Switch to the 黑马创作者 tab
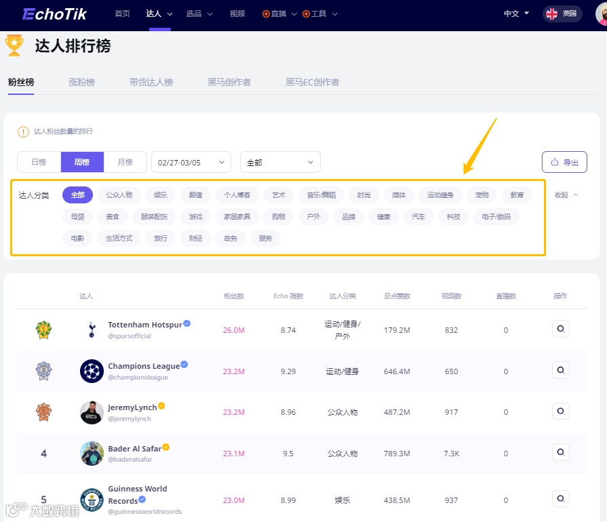Image resolution: width=607 pixels, height=522 pixels. pos(229,82)
